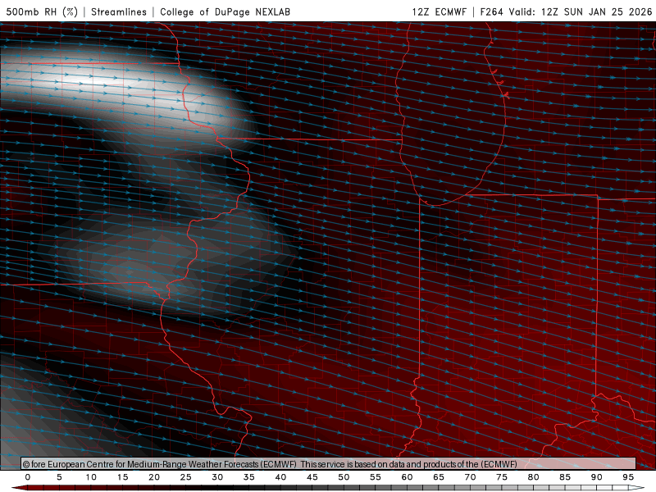Select the 'F264' forecast hour text

pos(491,11)
